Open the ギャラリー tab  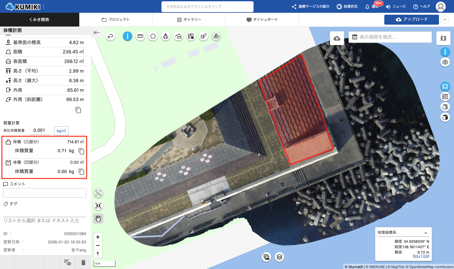coord(189,20)
